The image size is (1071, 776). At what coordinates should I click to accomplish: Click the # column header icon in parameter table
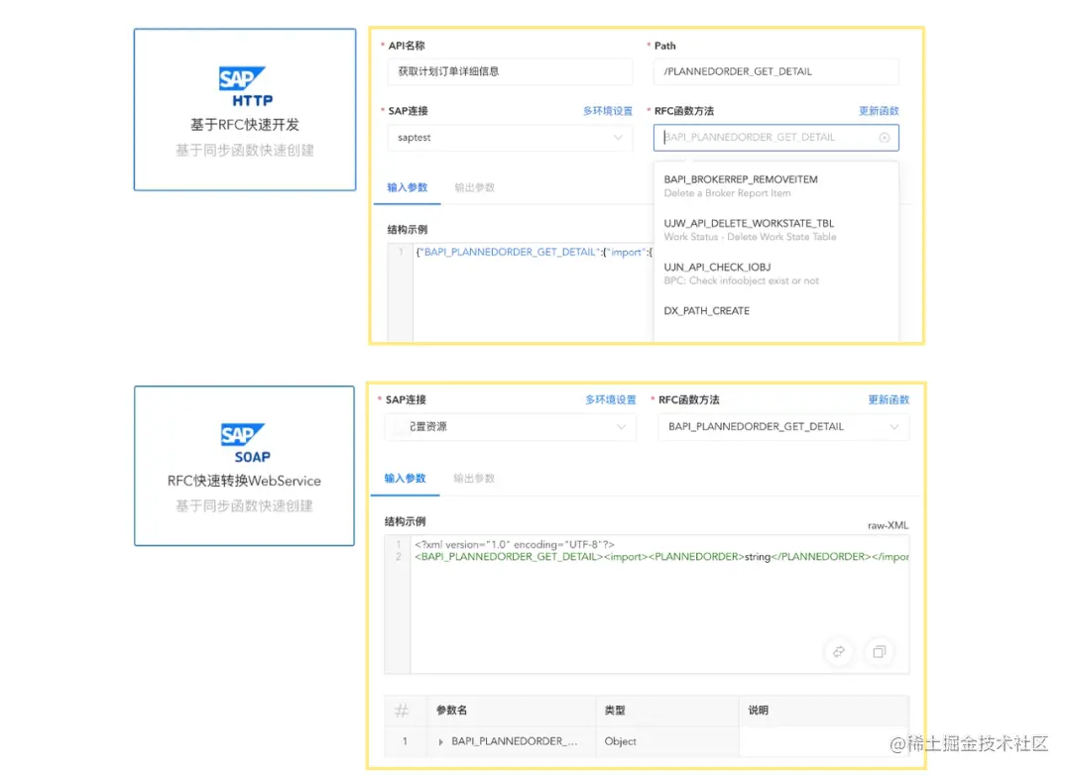402,710
